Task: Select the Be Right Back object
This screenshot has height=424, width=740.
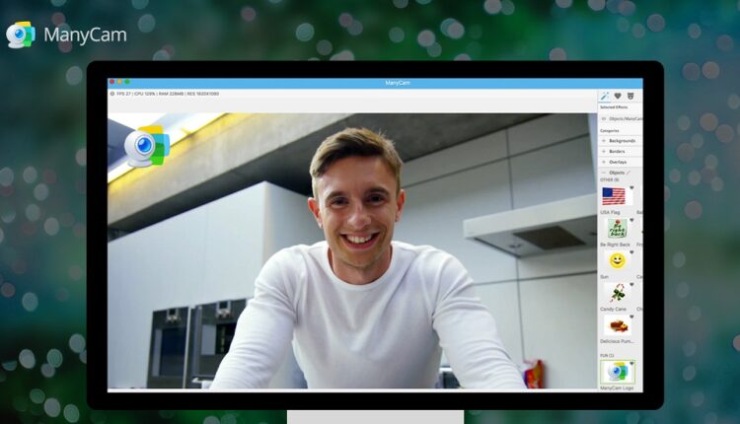Action: tap(617, 229)
